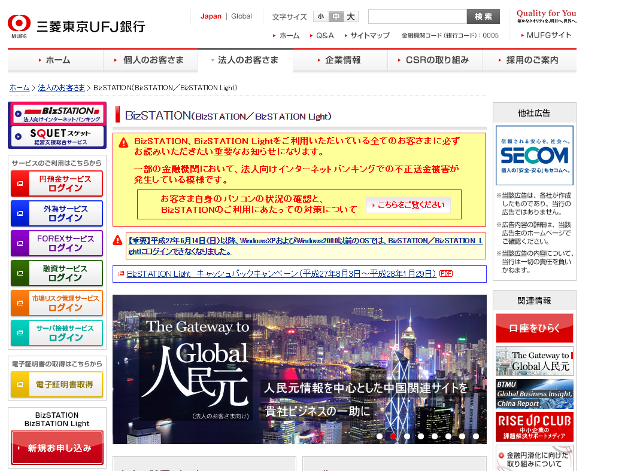Switch site region to Global
Image resolution: width=637 pixels, height=471 pixels.
[241, 16]
